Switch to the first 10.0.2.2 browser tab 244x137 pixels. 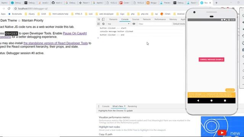click(112, 3)
